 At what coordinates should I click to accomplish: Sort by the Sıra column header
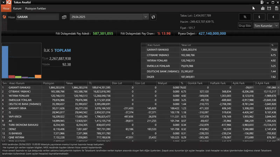pos(5,83)
